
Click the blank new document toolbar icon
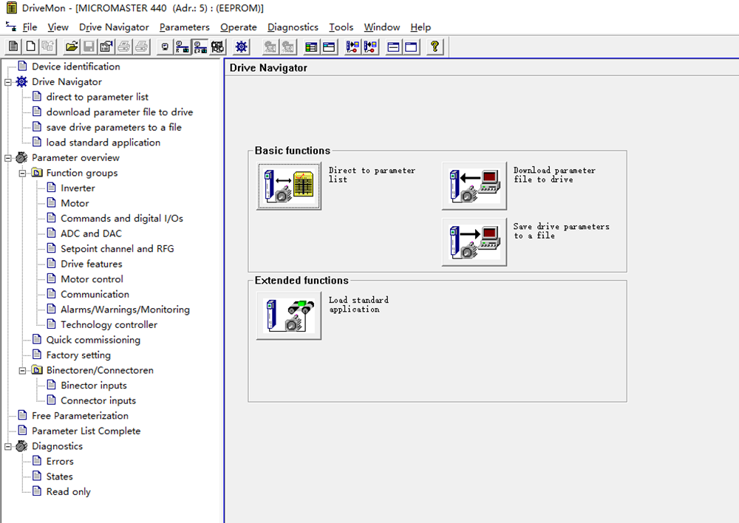click(31, 47)
